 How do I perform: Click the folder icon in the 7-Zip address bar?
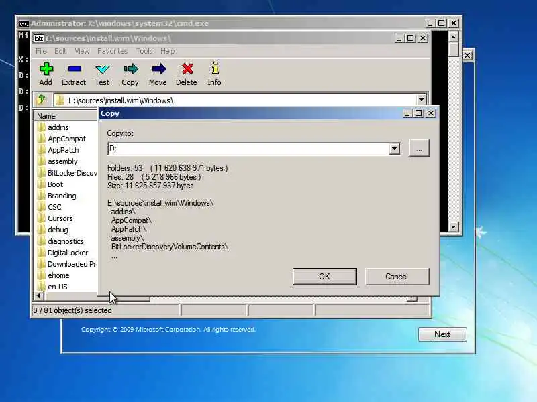[x=60, y=100]
